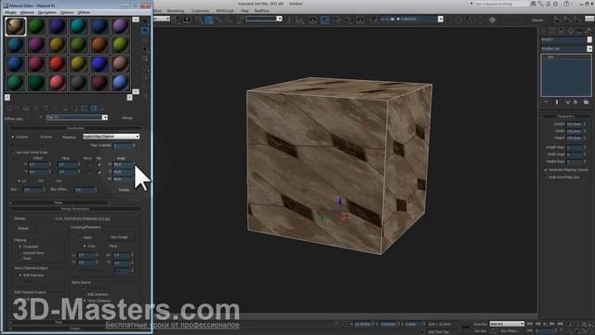Toggle the U Tile checkbox

point(99,165)
